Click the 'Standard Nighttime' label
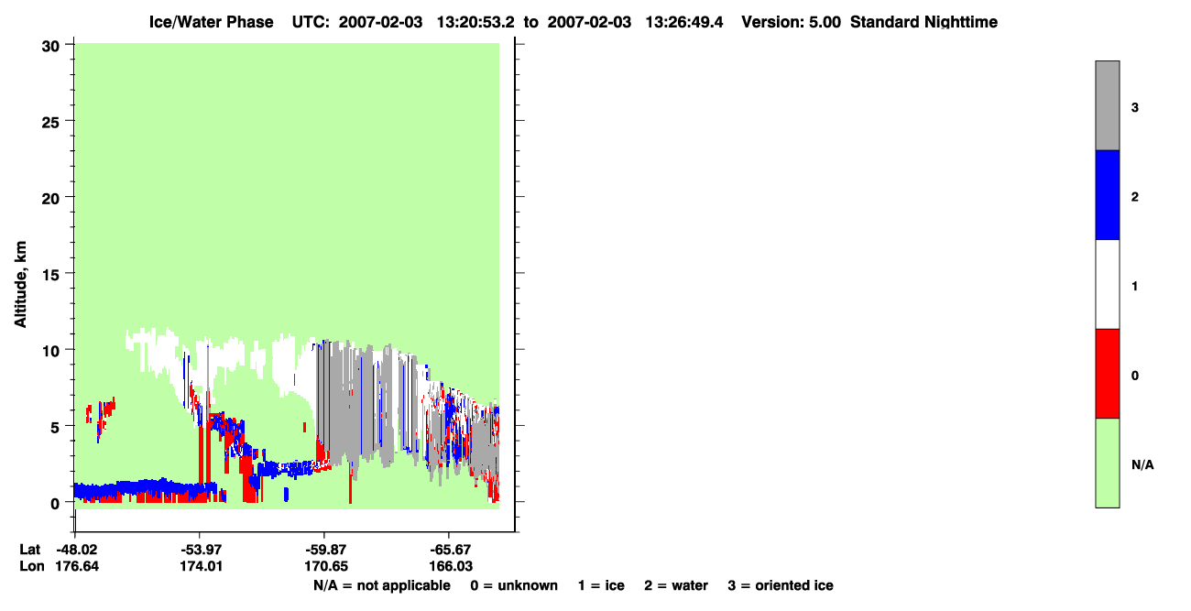The height and width of the screenshot is (611, 1191). 923,21
